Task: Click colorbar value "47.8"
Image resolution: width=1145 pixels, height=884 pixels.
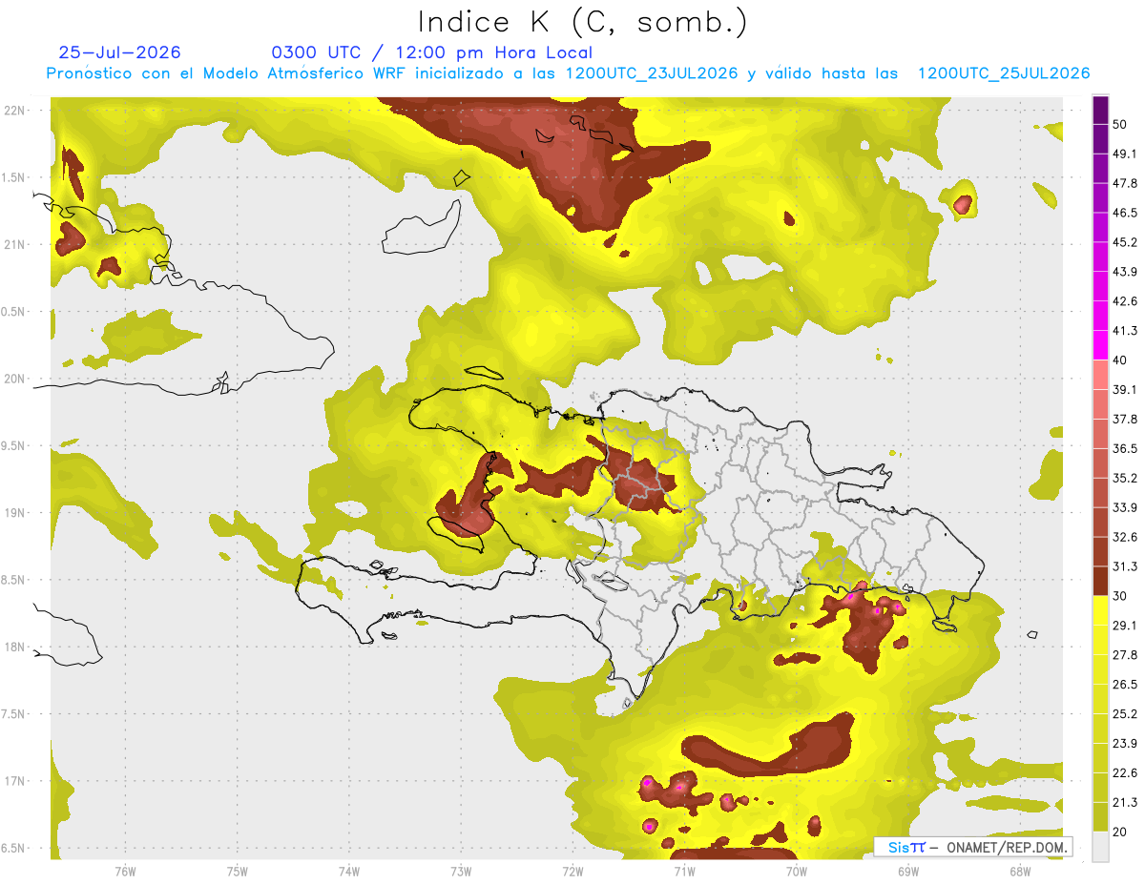Action: [x=1124, y=183]
